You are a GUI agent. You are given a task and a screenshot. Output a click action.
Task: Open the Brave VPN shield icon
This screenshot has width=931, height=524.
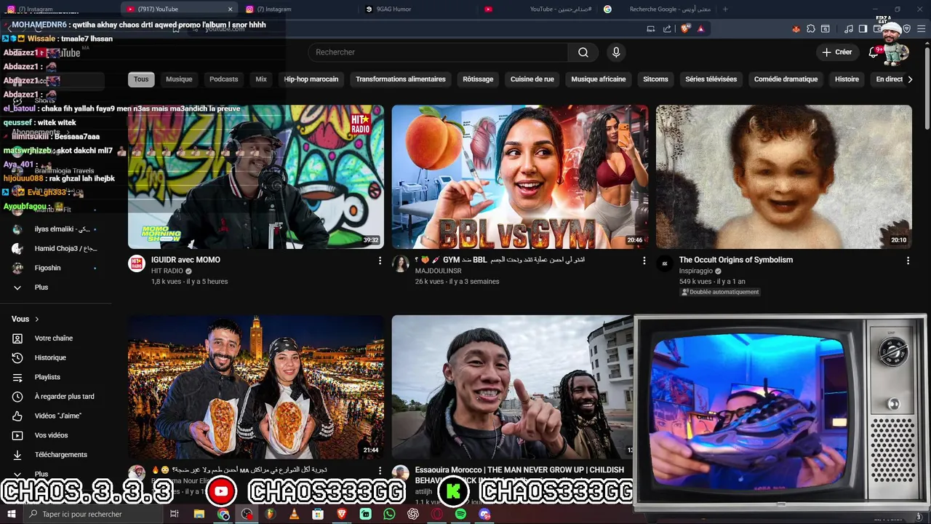point(906,29)
